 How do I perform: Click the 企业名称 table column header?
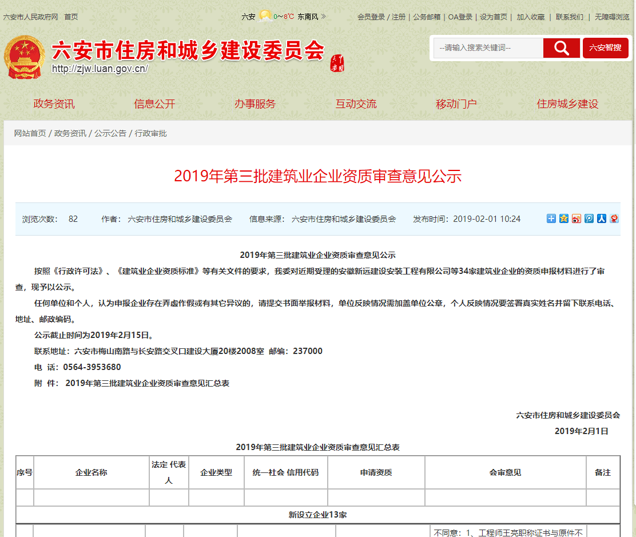tap(92, 472)
